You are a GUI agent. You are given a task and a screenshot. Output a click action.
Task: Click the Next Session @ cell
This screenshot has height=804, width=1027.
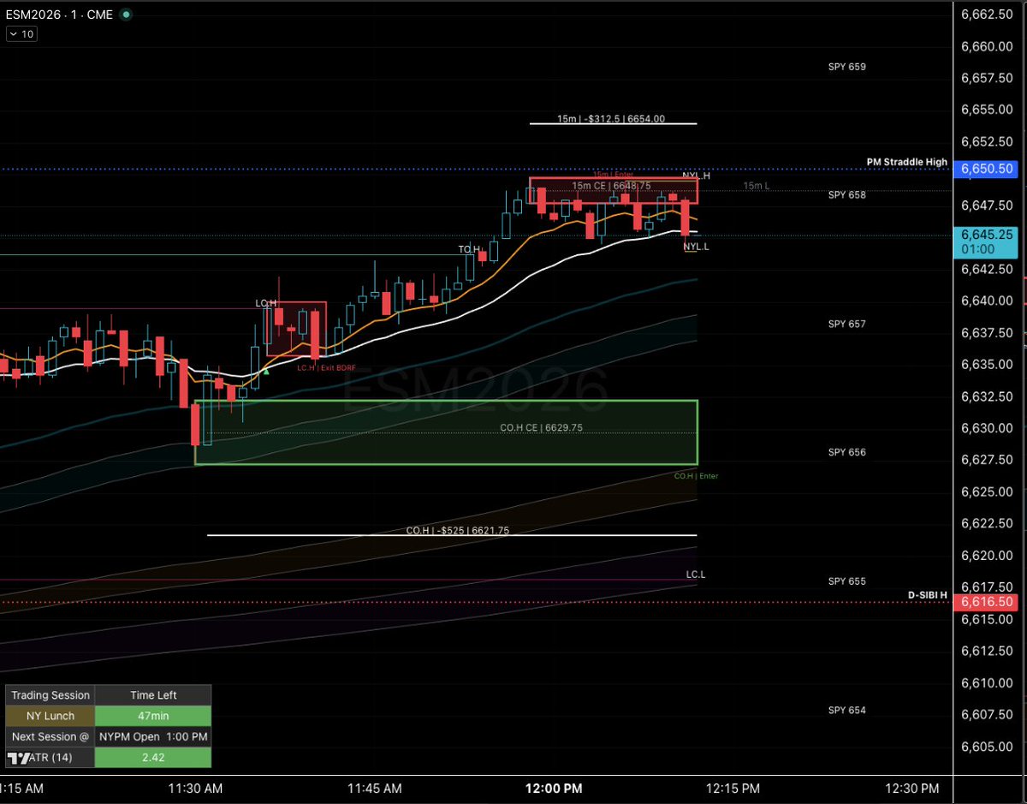[x=50, y=736]
